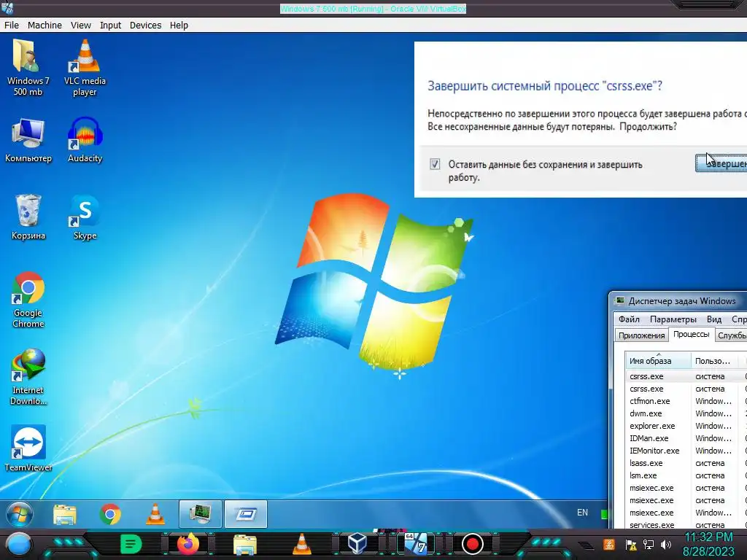The width and height of the screenshot is (747, 560).
Task: Select the dwm.exe process row
Action: click(x=686, y=413)
